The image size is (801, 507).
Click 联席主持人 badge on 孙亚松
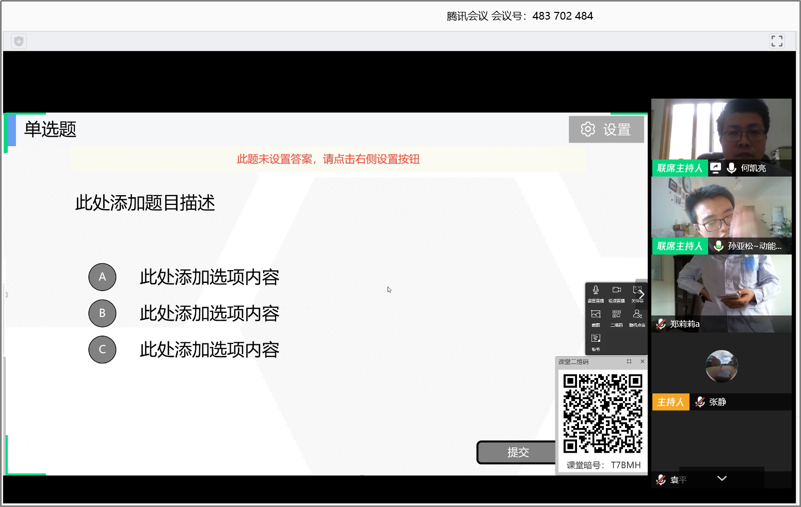pyautogui.click(x=680, y=246)
